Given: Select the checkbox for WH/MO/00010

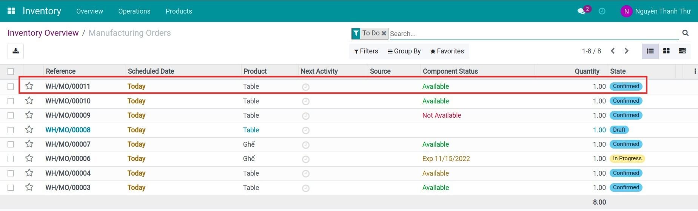Looking at the screenshot, I should [x=11, y=101].
